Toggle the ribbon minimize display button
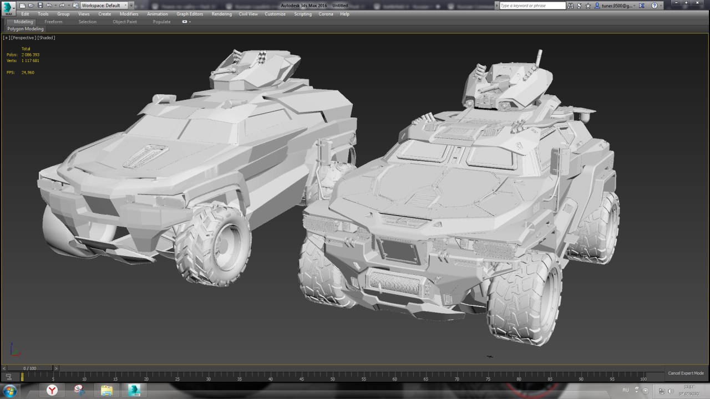The width and height of the screenshot is (710, 399). [185, 22]
